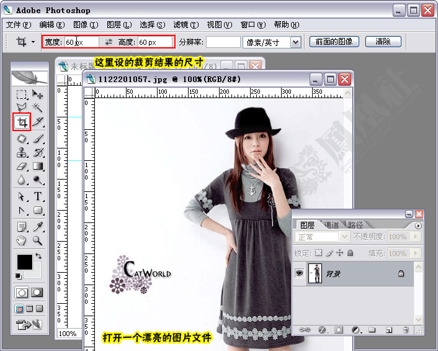Select the Eraser tool

pos(22,166)
